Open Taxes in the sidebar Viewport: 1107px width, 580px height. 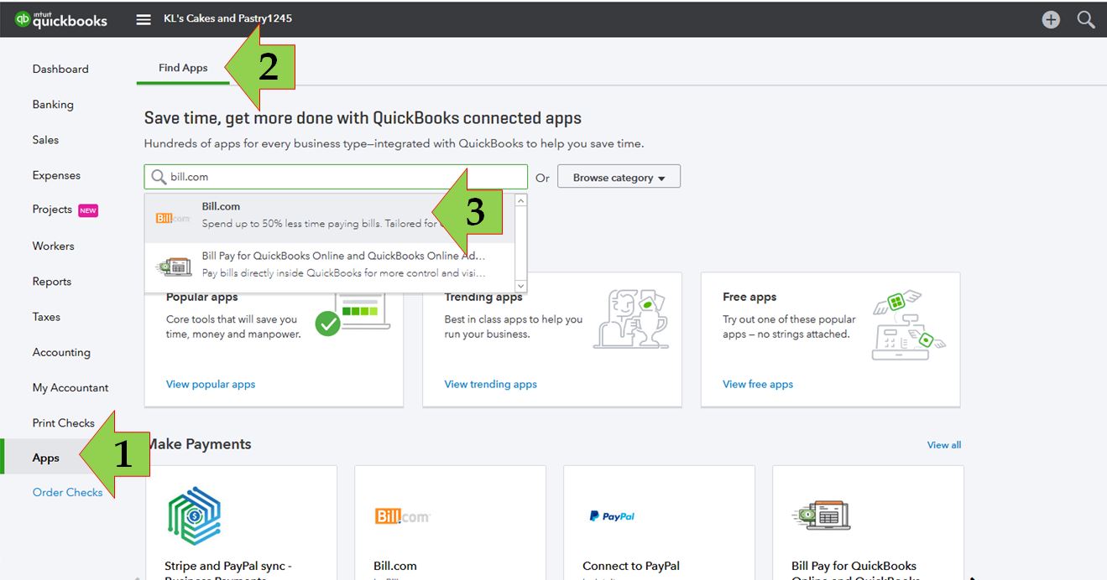(x=46, y=317)
